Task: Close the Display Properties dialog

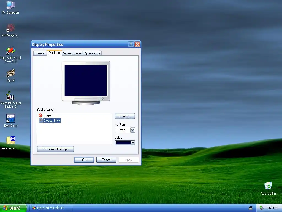Action: click(x=137, y=44)
